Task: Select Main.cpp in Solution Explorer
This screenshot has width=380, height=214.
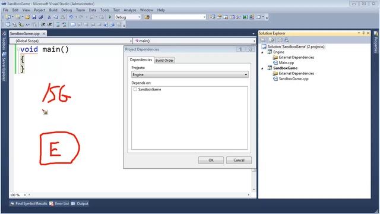Action: (286, 63)
